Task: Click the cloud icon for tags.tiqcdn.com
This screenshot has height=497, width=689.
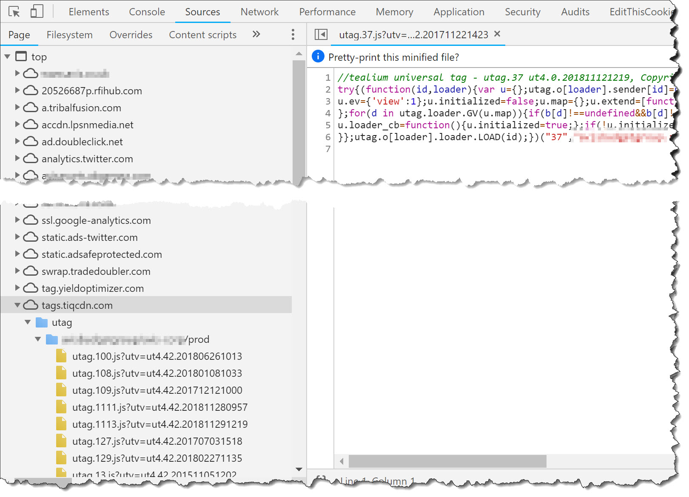Action: (31, 305)
